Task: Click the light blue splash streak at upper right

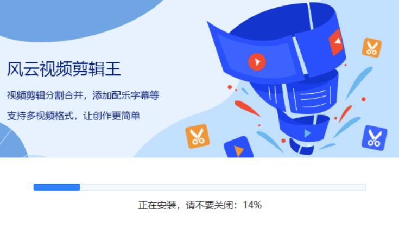Action: coord(359,82)
